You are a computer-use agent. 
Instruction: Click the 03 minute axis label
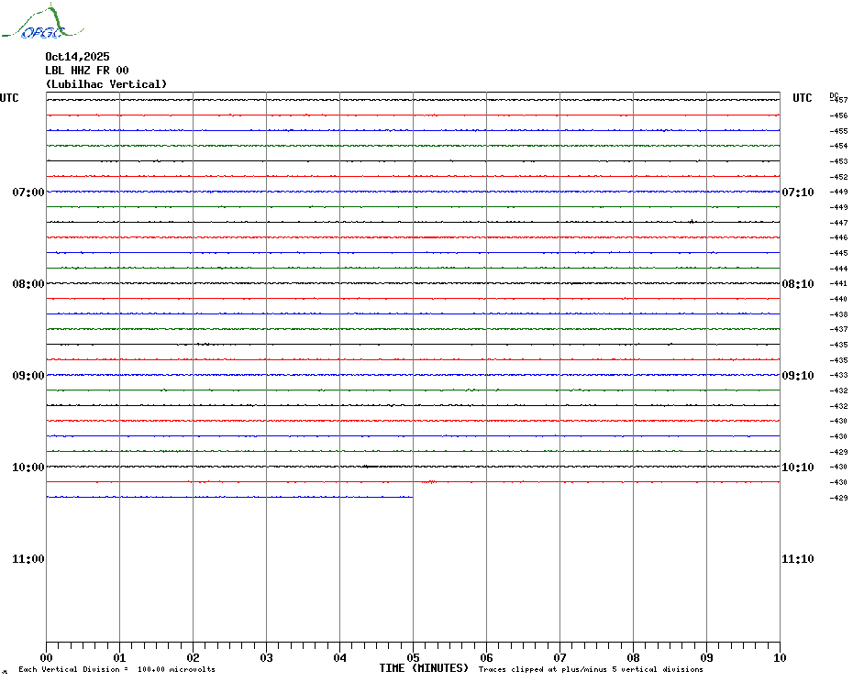(267, 658)
